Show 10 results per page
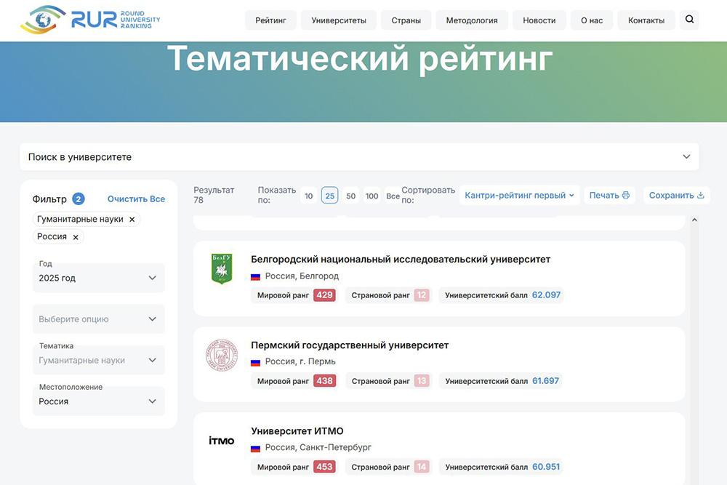The image size is (727, 485). pos(309,196)
